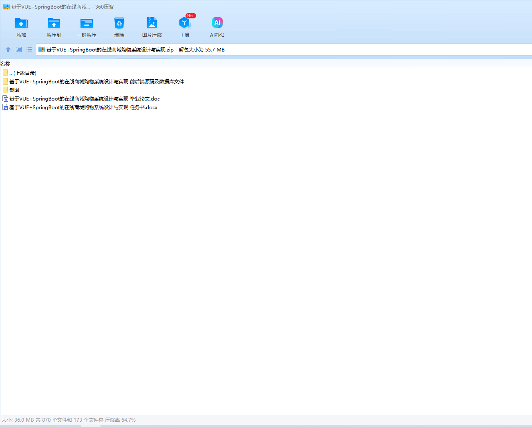This screenshot has width=532, height=427.
Task: Click the archive path address field
Action: (x=284, y=49)
